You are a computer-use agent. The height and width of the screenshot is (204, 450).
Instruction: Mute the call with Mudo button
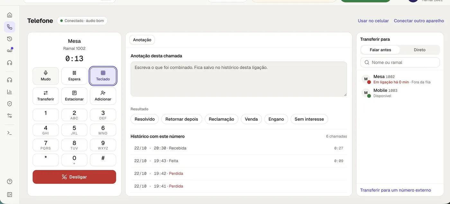click(46, 76)
